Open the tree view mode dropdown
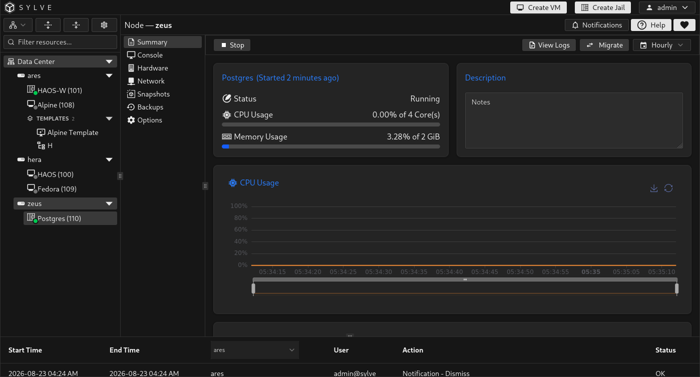 pyautogui.click(x=18, y=25)
